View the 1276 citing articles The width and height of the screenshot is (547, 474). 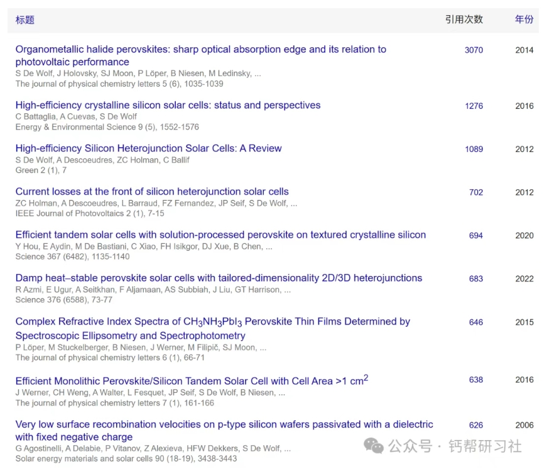point(474,106)
